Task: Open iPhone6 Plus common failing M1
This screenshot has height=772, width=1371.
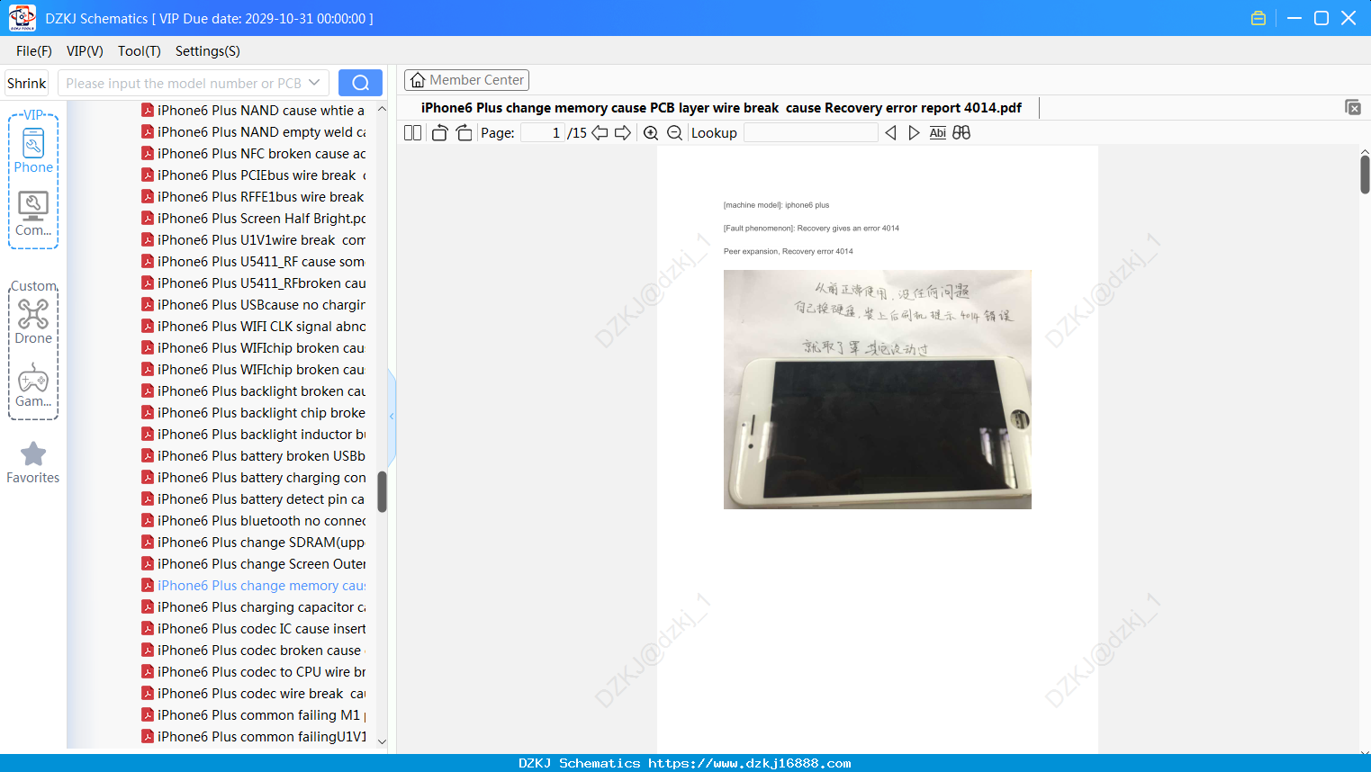Action: [x=253, y=715]
